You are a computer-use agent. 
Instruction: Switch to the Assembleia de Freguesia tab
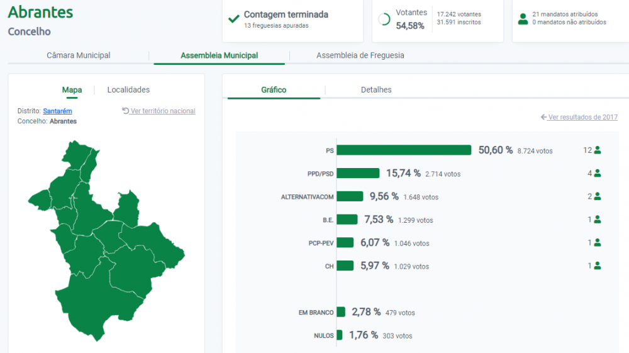coord(360,55)
